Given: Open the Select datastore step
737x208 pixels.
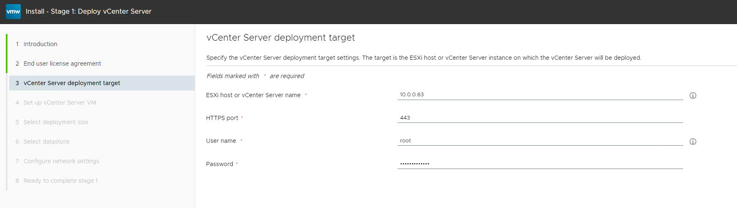Looking at the screenshot, I should tap(46, 142).
